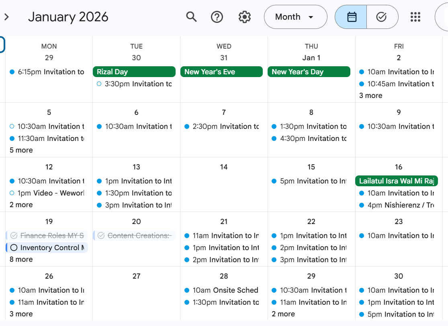The width and height of the screenshot is (448, 326).
Task: Open the New Year's Eve event
Action: pos(221,72)
